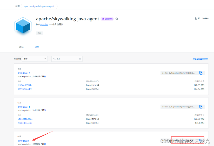Image resolution: width=214 pixels, height=146 pixels.
Task: Click compressed size info icon in 8.9.0-java17 card
Action: 204,81
